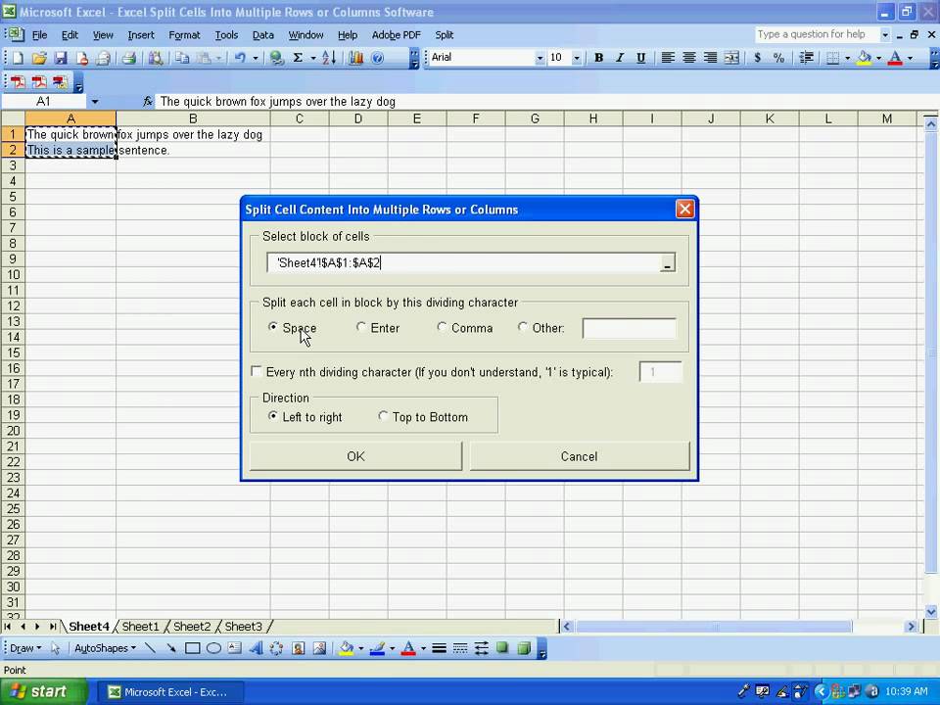Sort ascending with the A-Z icon
Image resolution: width=940 pixels, height=705 pixels.
(329, 58)
